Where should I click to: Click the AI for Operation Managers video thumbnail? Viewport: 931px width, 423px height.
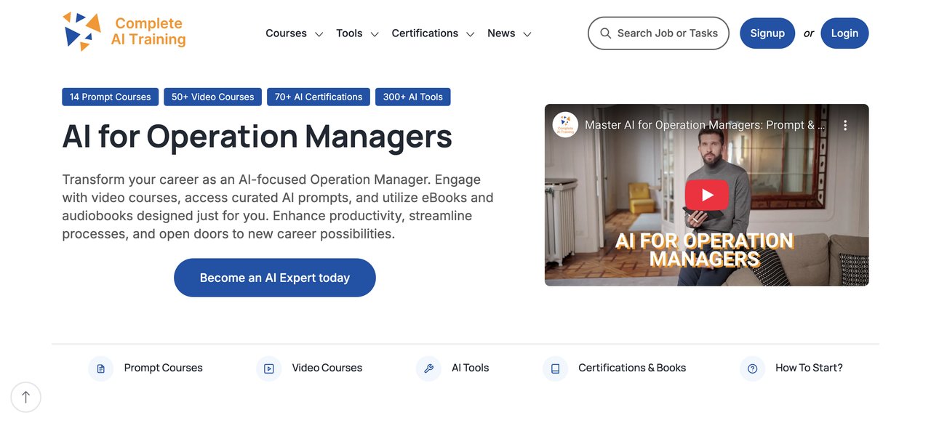706,195
